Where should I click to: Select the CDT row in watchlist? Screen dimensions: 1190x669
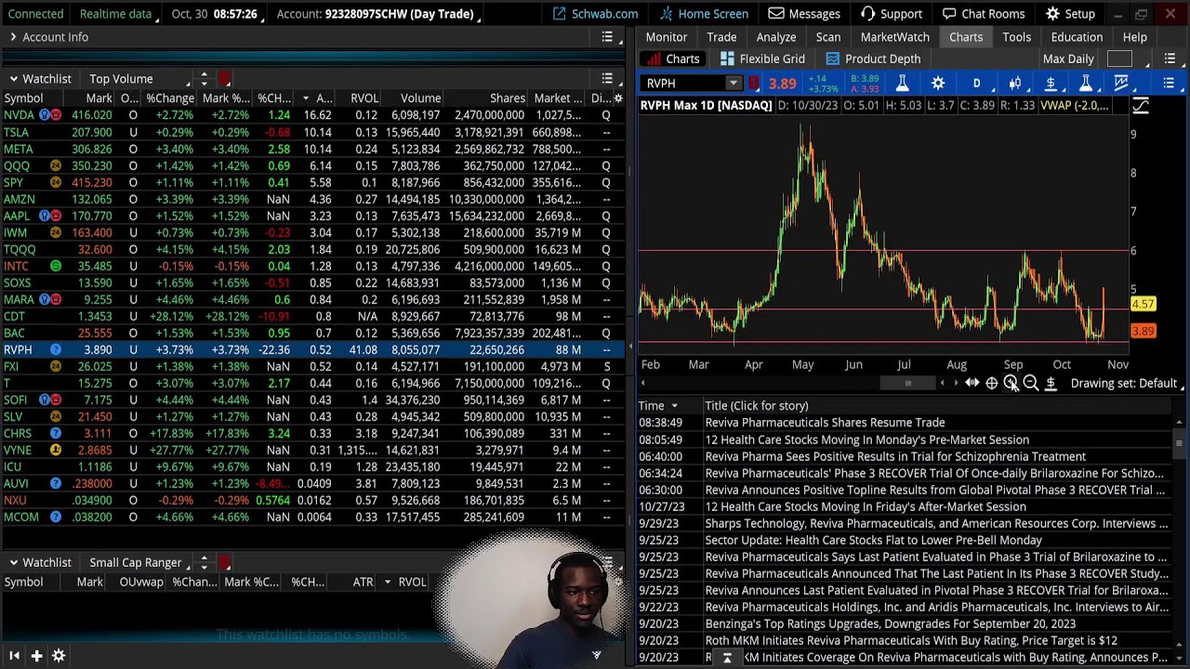coord(312,316)
